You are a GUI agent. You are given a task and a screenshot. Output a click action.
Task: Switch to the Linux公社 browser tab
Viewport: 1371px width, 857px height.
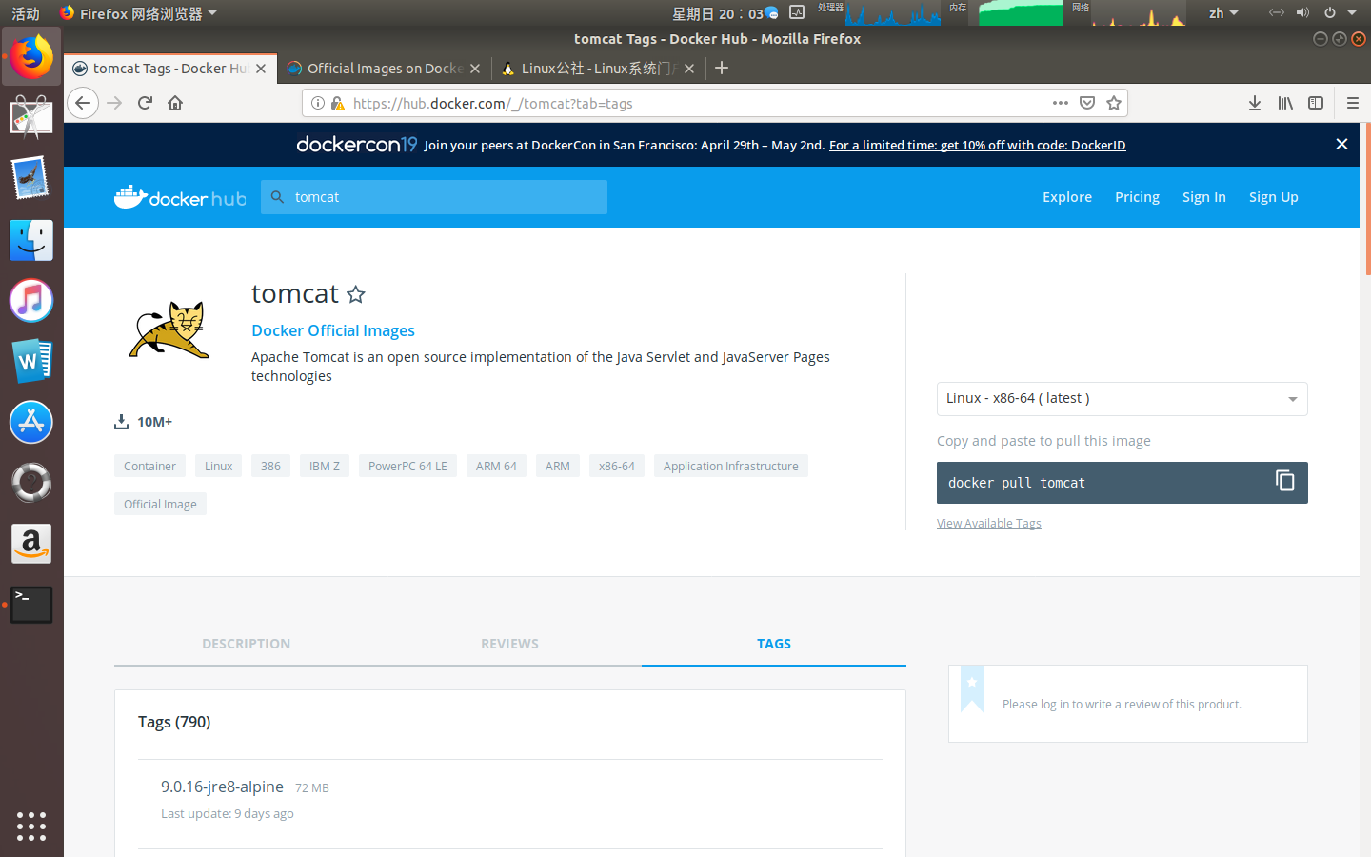click(599, 69)
